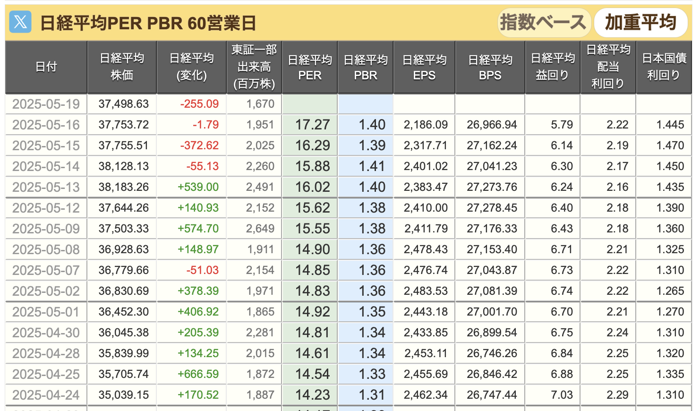The width and height of the screenshot is (700, 411).
Task: Click the closing price 37,498.63
Action: pyautogui.click(x=124, y=104)
